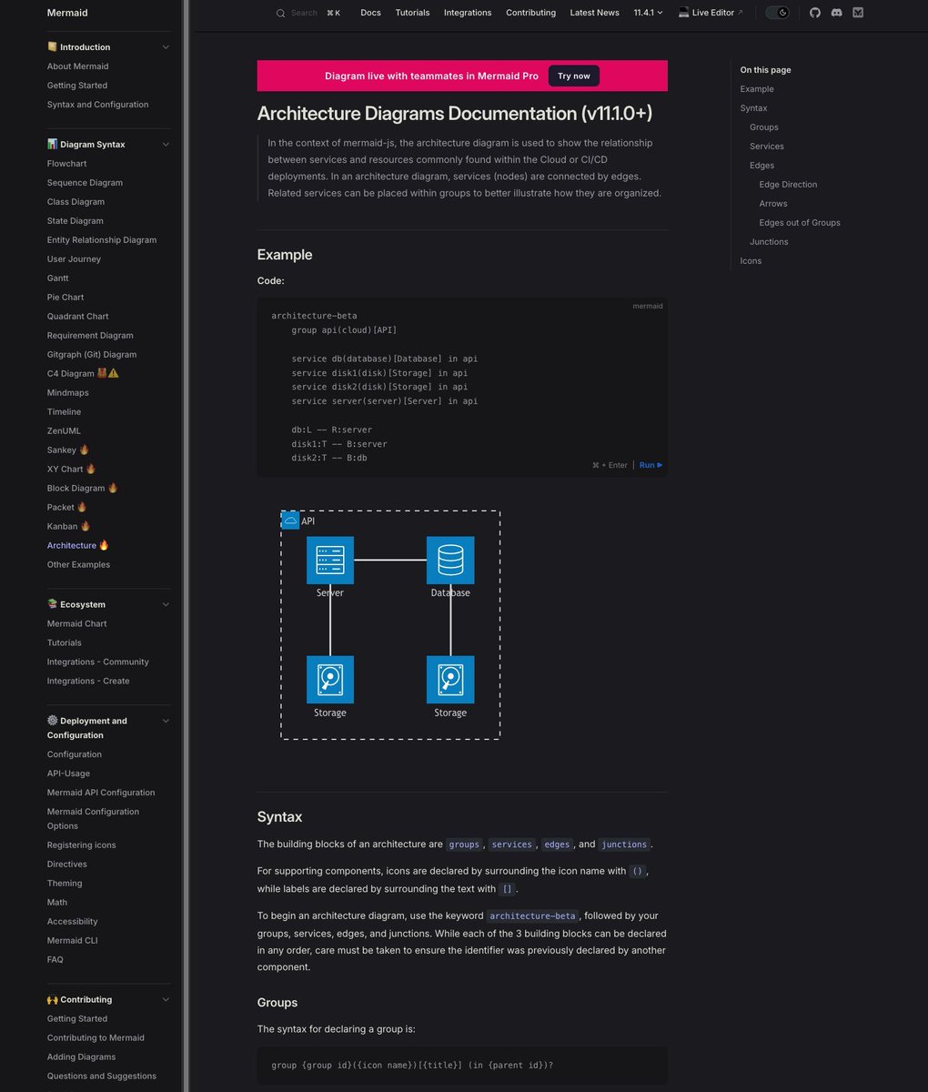The width and height of the screenshot is (928, 1092).
Task: Click the Storage disk icon below Database
Action: pyautogui.click(x=450, y=680)
